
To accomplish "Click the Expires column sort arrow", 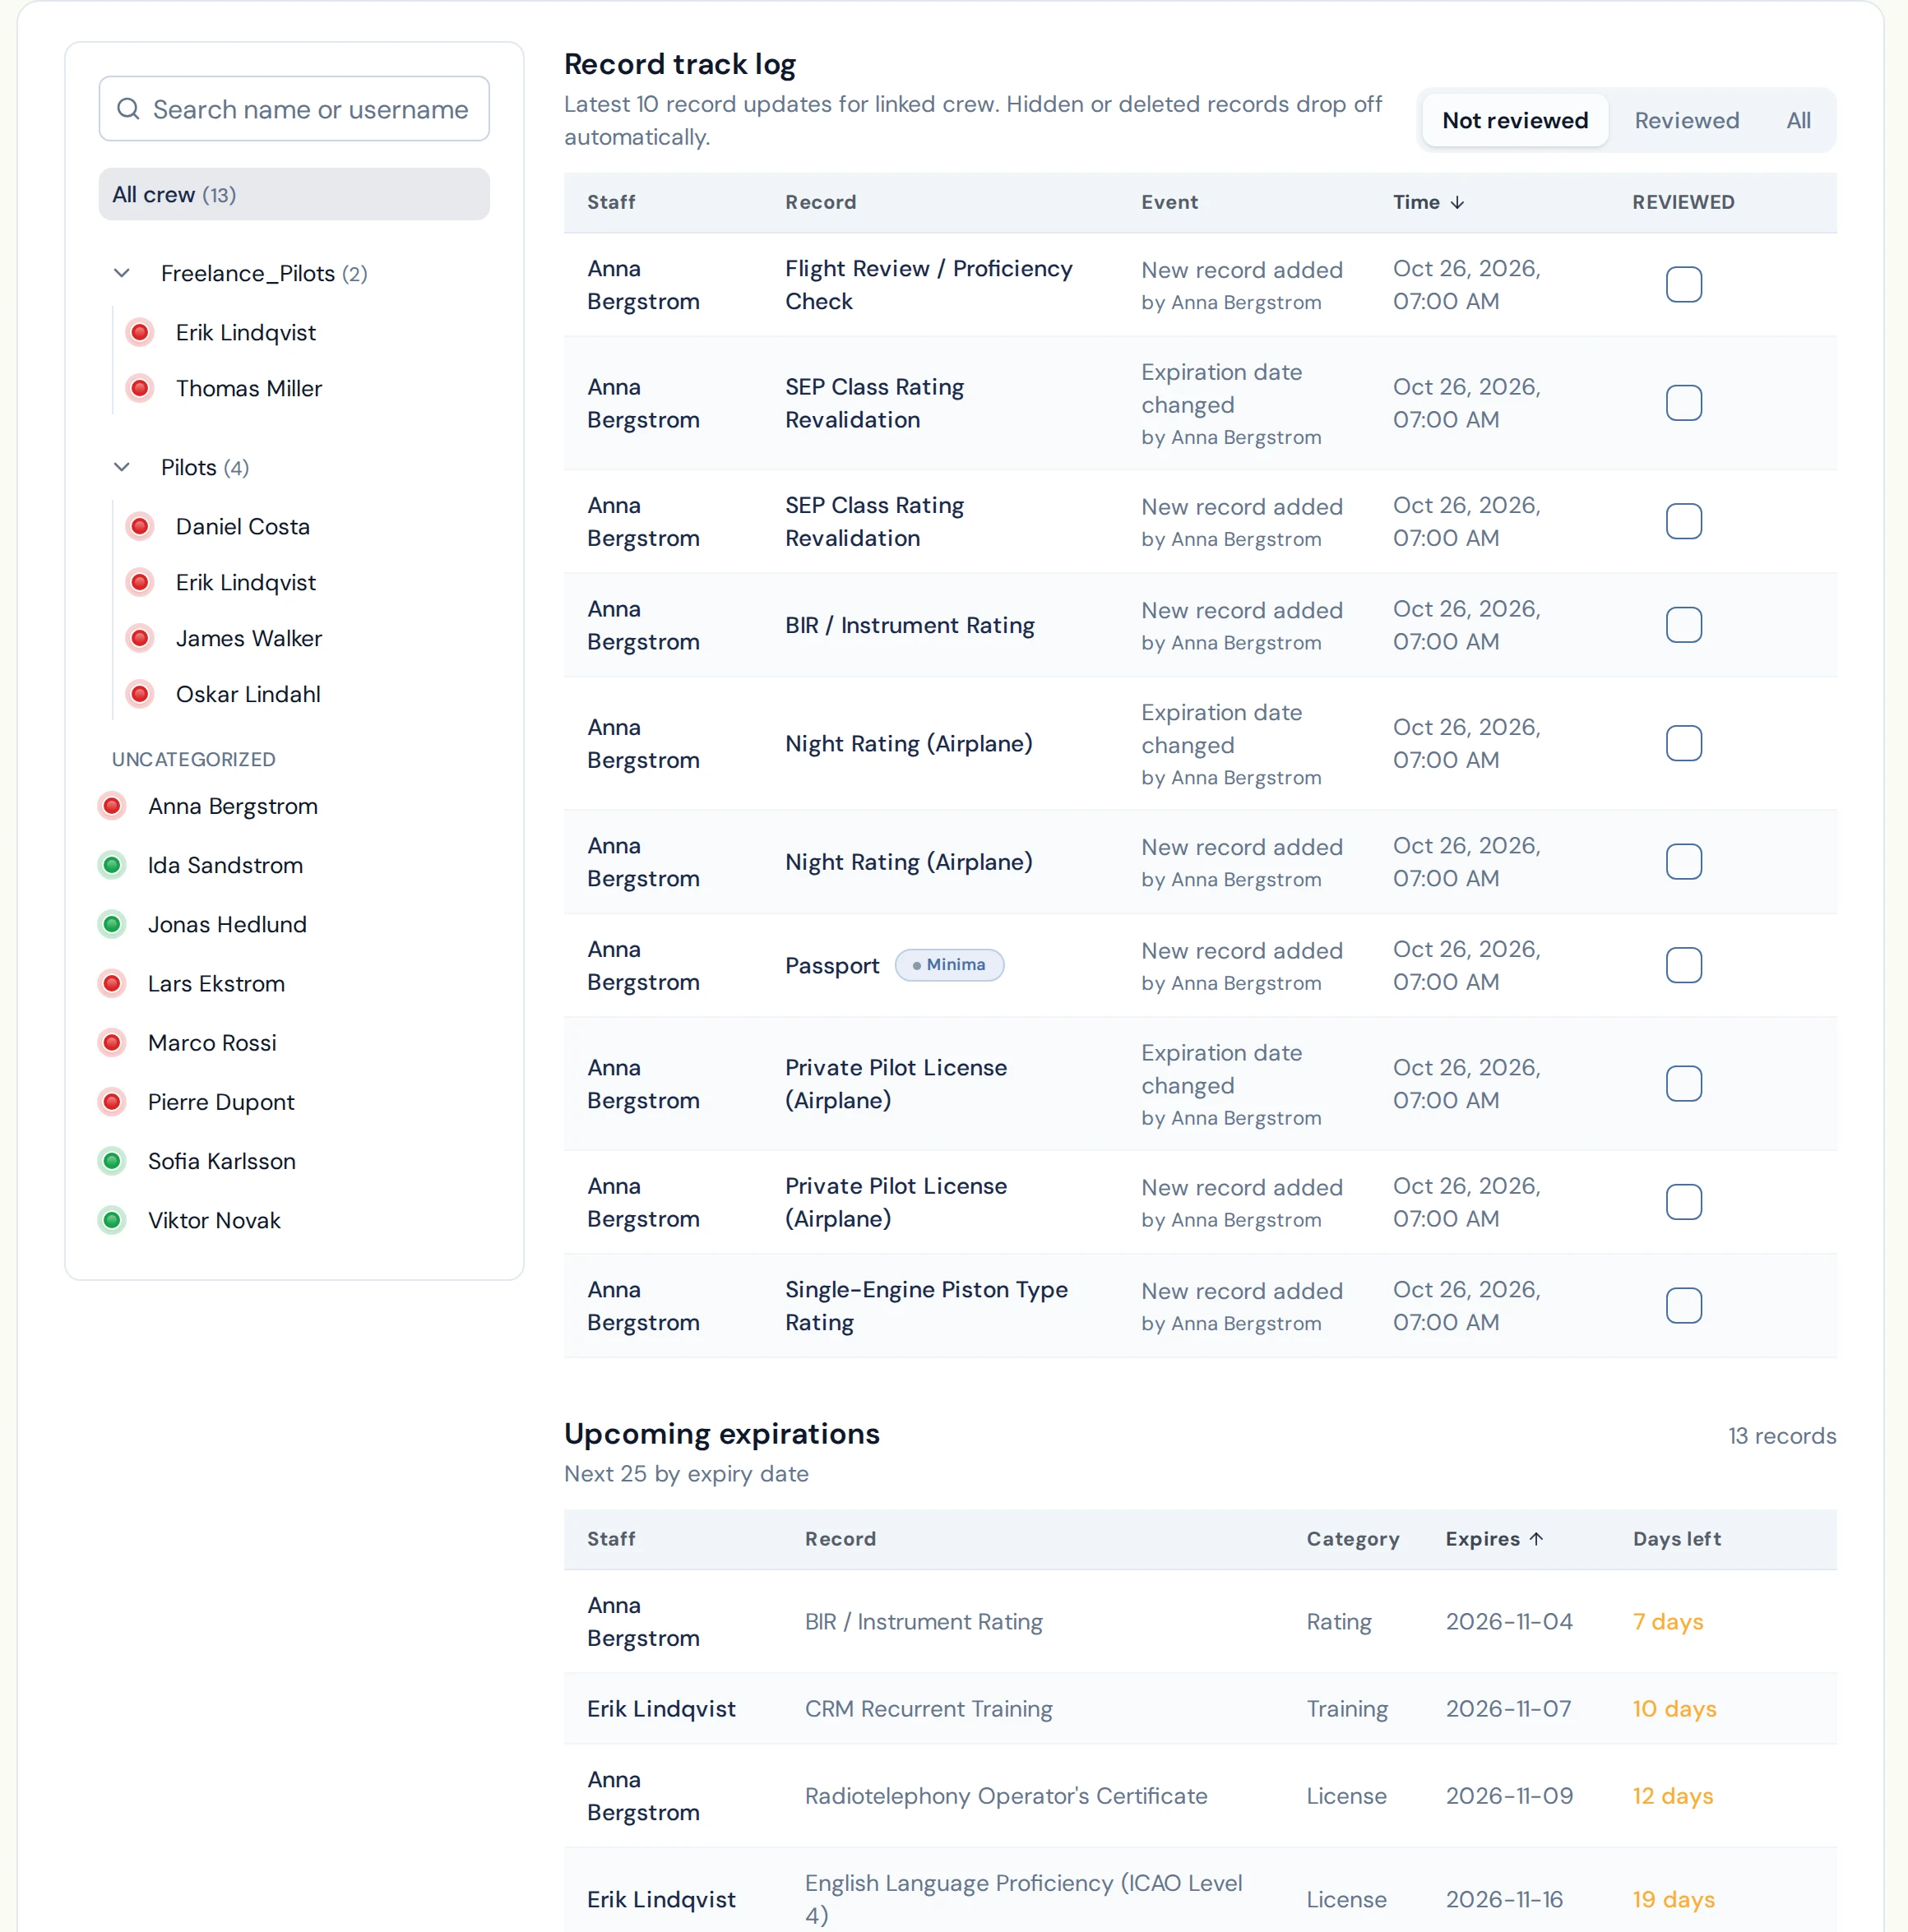I will tap(1537, 1538).
